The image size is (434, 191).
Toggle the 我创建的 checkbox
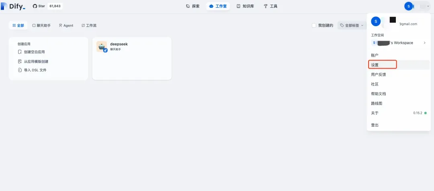[x=314, y=25]
